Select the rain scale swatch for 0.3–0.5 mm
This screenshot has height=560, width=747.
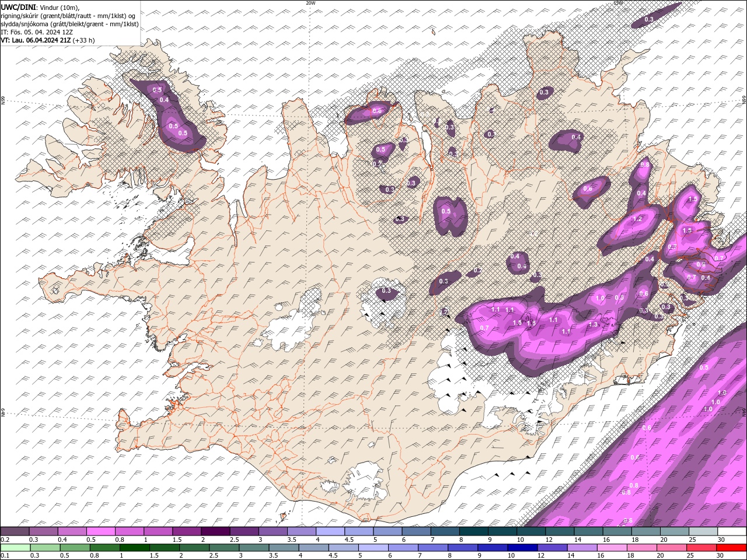45,548
